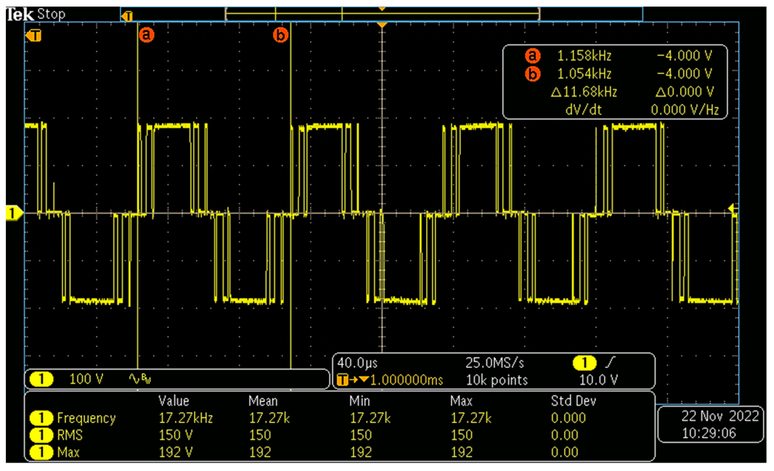
Task: Select the RMS measurement channel badge
Action: [41, 435]
